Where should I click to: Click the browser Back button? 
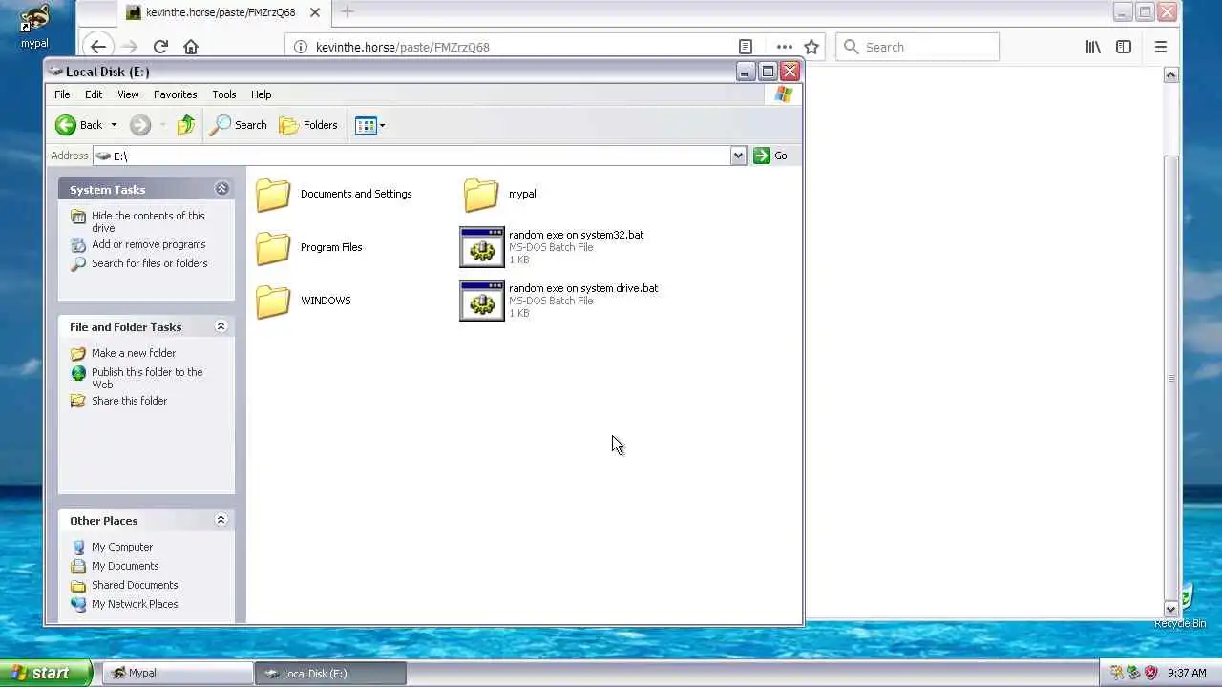tap(97, 47)
